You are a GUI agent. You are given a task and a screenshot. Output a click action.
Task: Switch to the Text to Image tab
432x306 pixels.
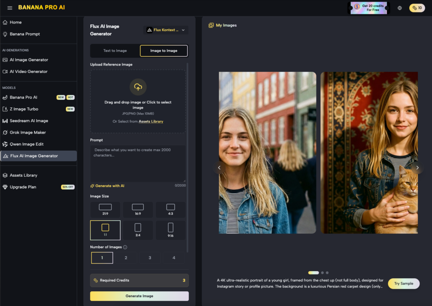click(115, 51)
